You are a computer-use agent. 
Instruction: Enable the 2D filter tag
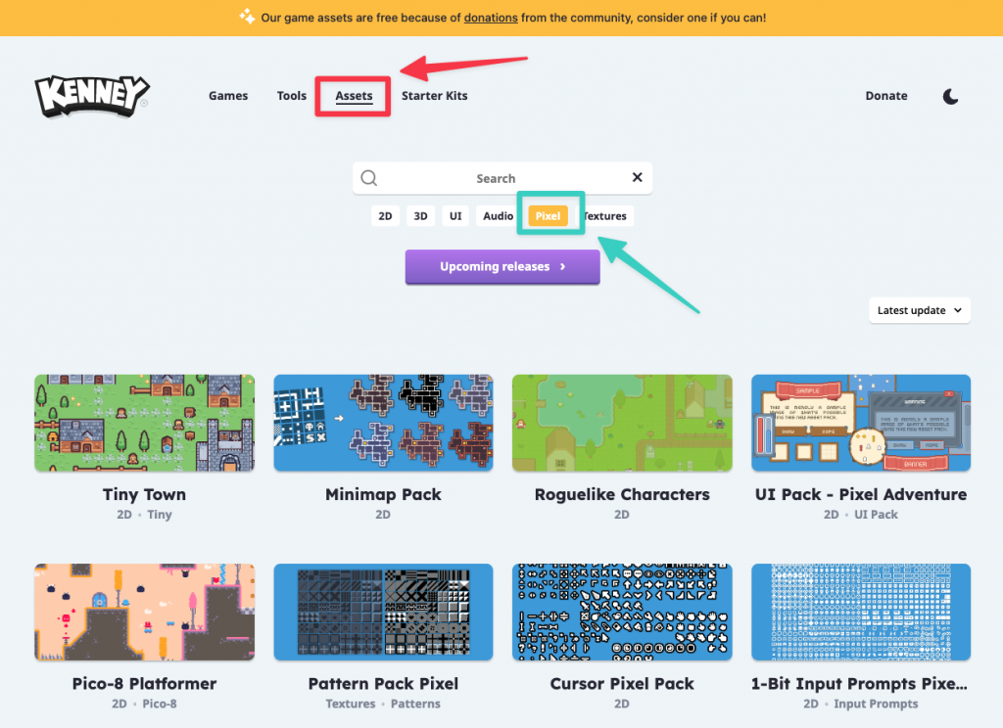pyautogui.click(x=385, y=216)
